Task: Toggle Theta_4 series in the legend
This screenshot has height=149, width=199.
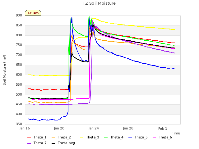Action: pyautogui.click(x=114, y=137)
